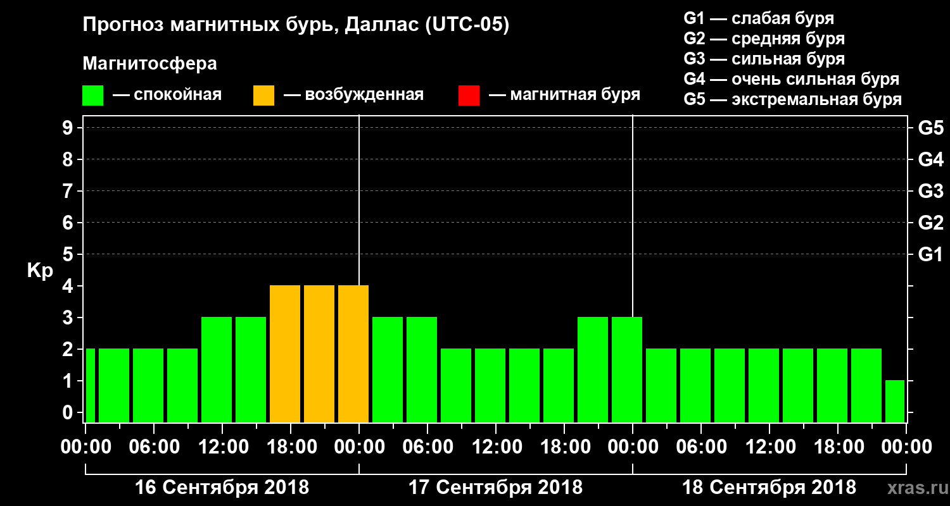Click the '— возбужденная' legend label
This screenshot has height=506, width=950.
(x=353, y=96)
